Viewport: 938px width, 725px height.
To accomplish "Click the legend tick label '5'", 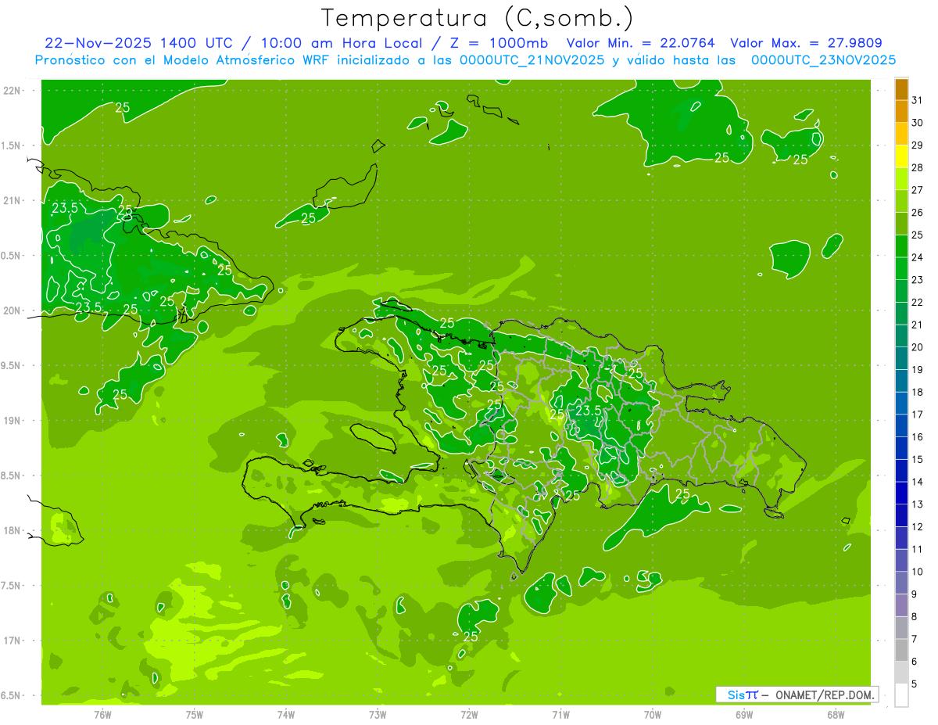I will (x=915, y=684).
